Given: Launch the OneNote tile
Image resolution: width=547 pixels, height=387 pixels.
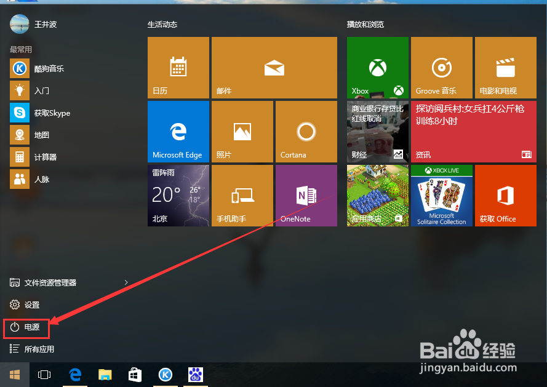Looking at the screenshot, I should tap(306, 196).
